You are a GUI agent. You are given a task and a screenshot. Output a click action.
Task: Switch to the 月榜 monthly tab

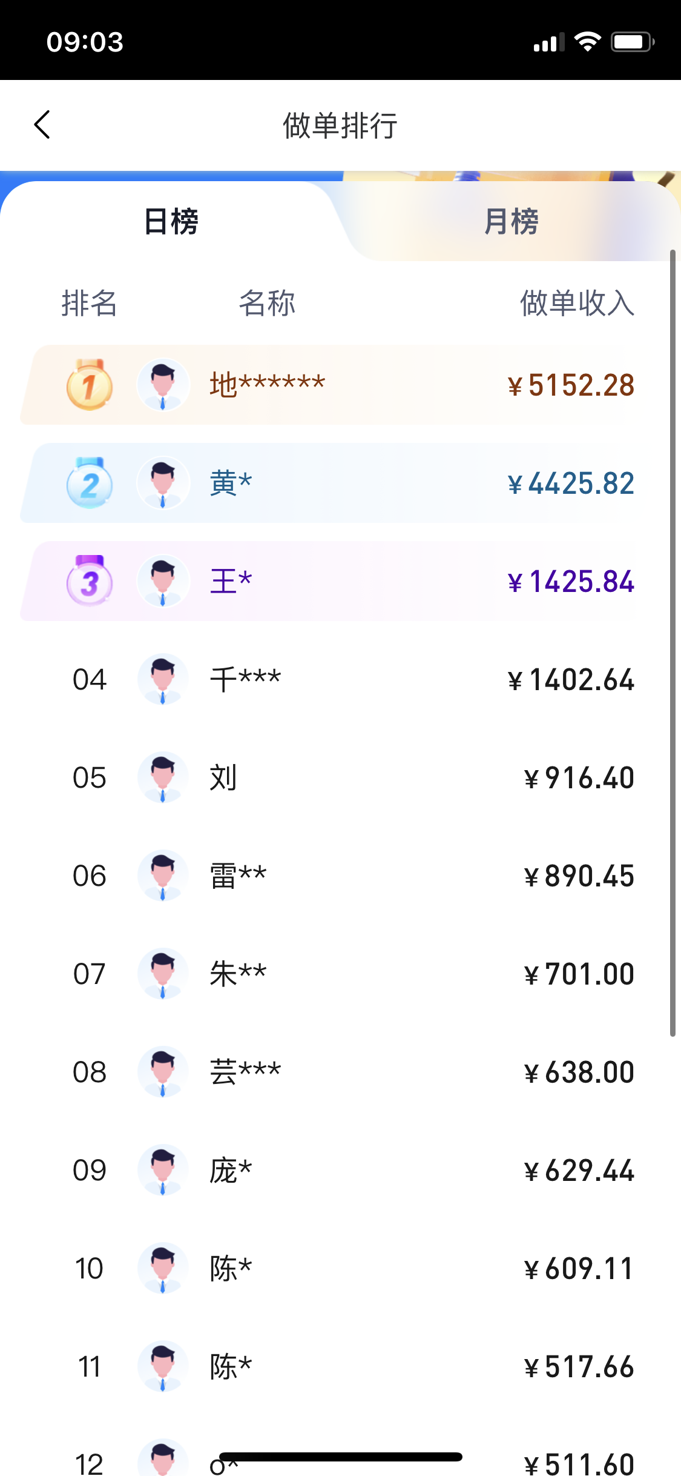click(512, 221)
